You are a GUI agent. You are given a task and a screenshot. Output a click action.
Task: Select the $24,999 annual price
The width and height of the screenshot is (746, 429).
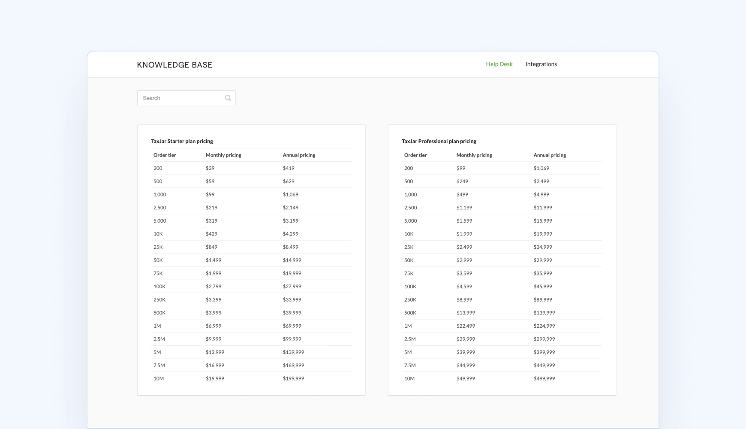pyautogui.click(x=543, y=247)
